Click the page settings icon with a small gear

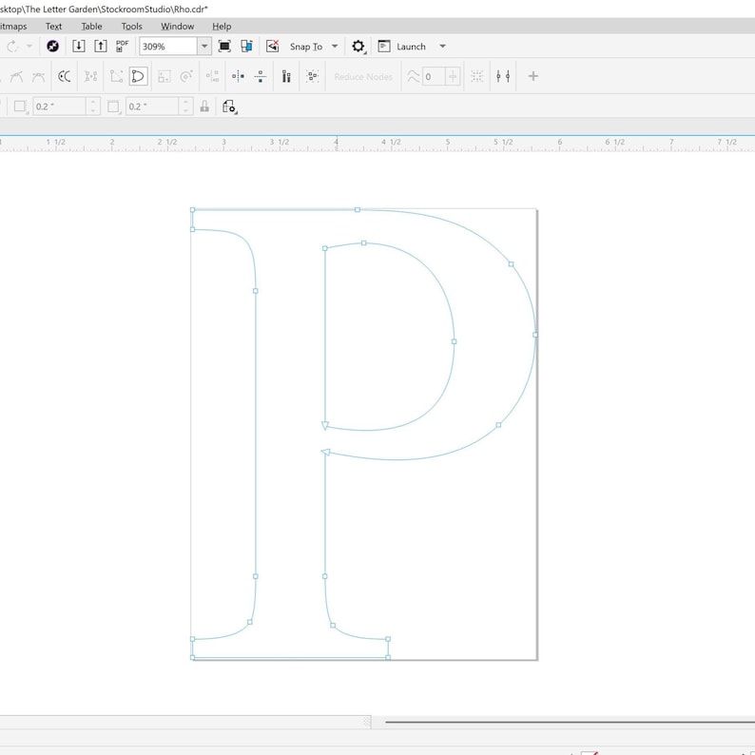pos(230,106)
